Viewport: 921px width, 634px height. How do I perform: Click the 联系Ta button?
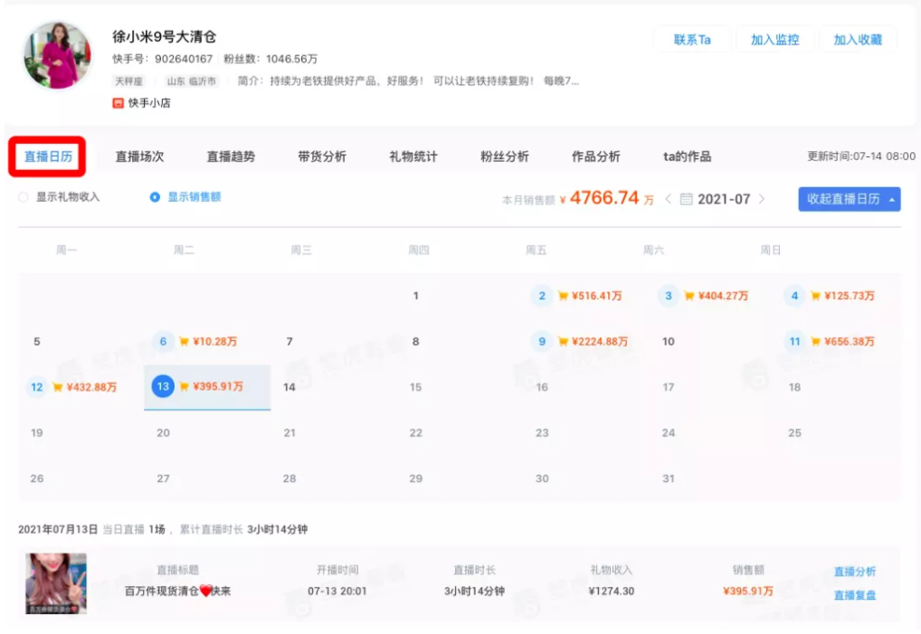[692, 39]
